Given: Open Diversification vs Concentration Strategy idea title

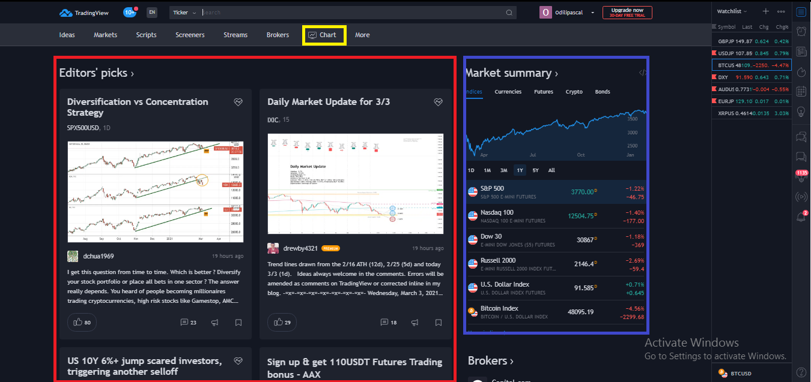Looking at the screenshot, I should click(x=138, y=107).
